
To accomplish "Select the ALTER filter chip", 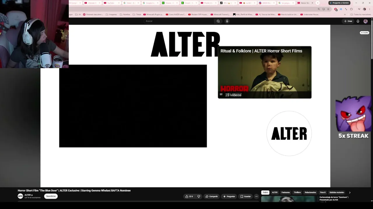I will pos(275,192).
